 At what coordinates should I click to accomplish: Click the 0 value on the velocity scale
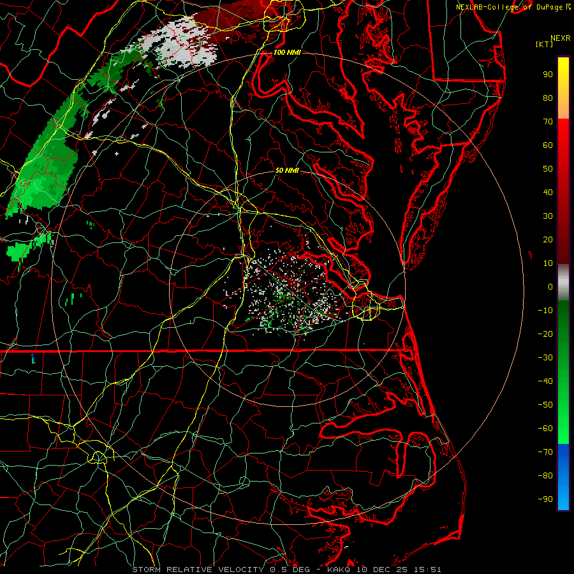click(550, 287)
